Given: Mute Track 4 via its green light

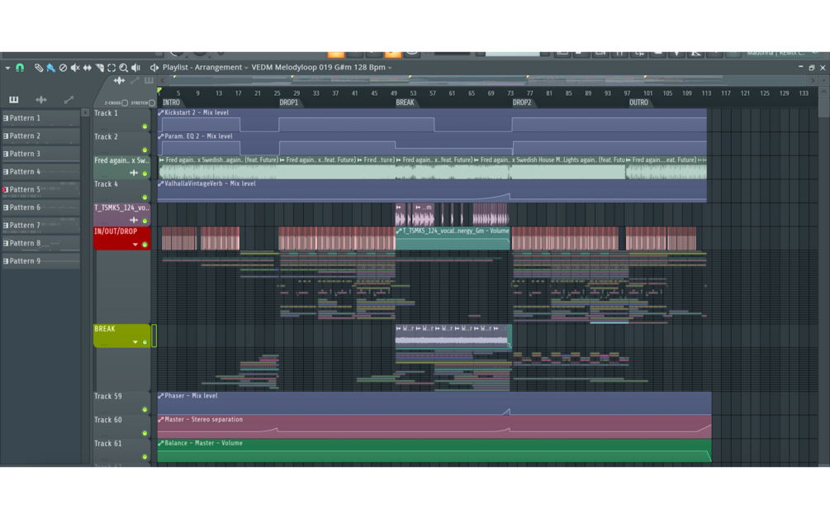Looking at the screenshot, I should coord(145,197).
